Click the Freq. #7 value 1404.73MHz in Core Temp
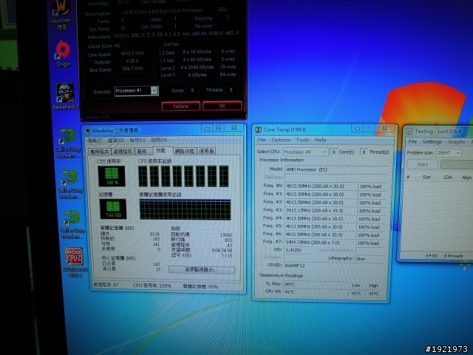 pos(320,243)
